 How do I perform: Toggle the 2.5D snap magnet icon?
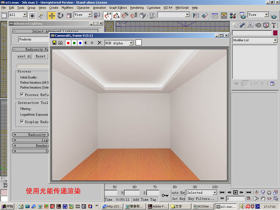108,16
